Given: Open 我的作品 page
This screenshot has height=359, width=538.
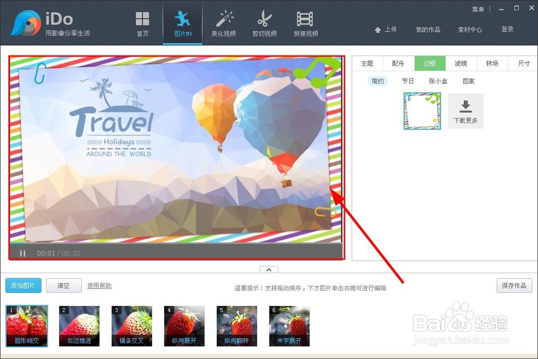Looking at the screenshot, I should [x=428, y=30].
